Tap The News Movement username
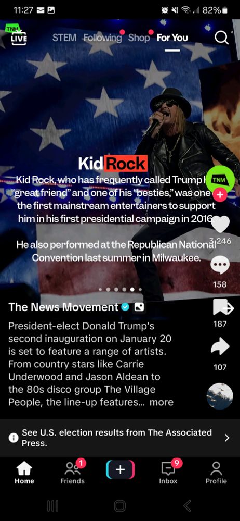This screenshot has height=521, width=240. [x=64, y=307]
